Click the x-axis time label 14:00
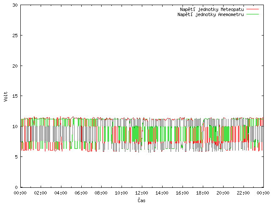This screenshot has height=203, width=271. [x=162, y=193]
